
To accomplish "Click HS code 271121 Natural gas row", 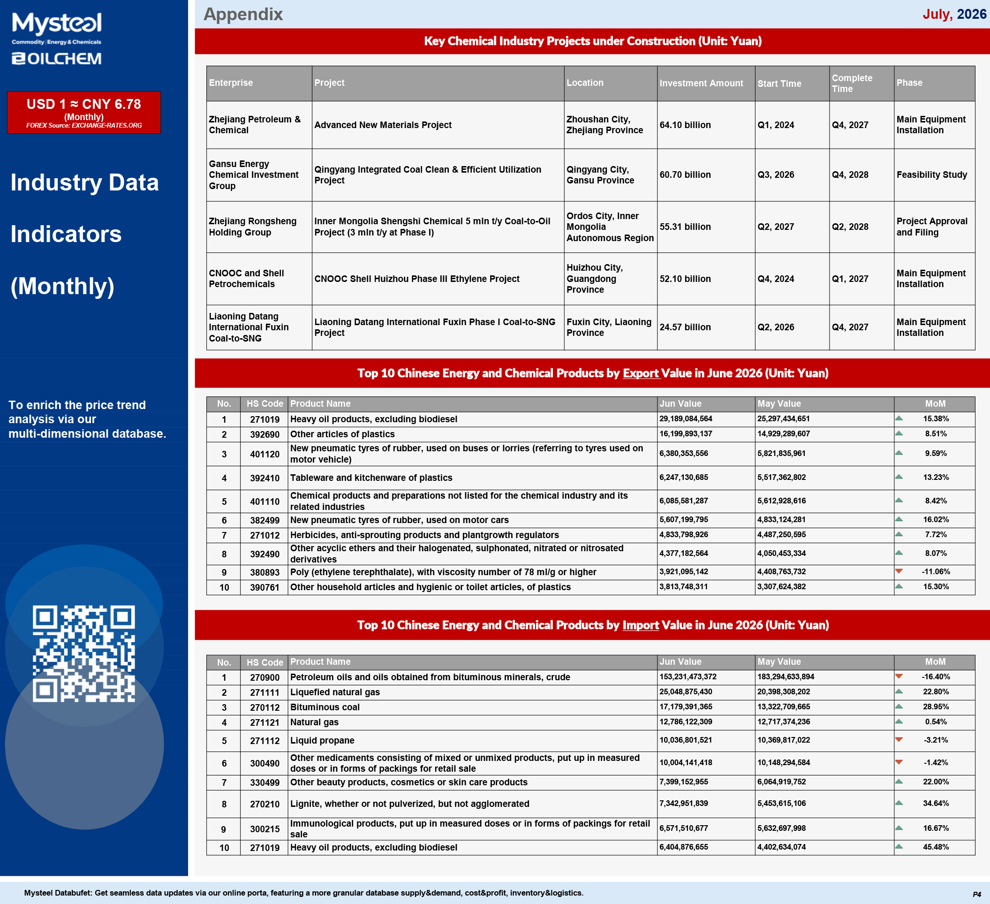I will [265, 723].
